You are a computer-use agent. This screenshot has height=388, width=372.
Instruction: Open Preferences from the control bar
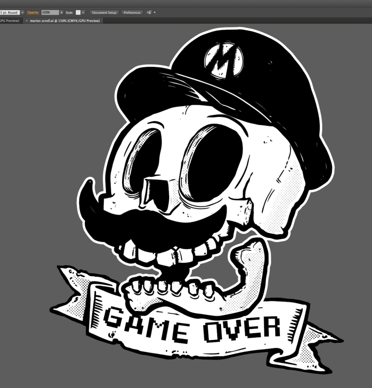(x=132, y=13)
